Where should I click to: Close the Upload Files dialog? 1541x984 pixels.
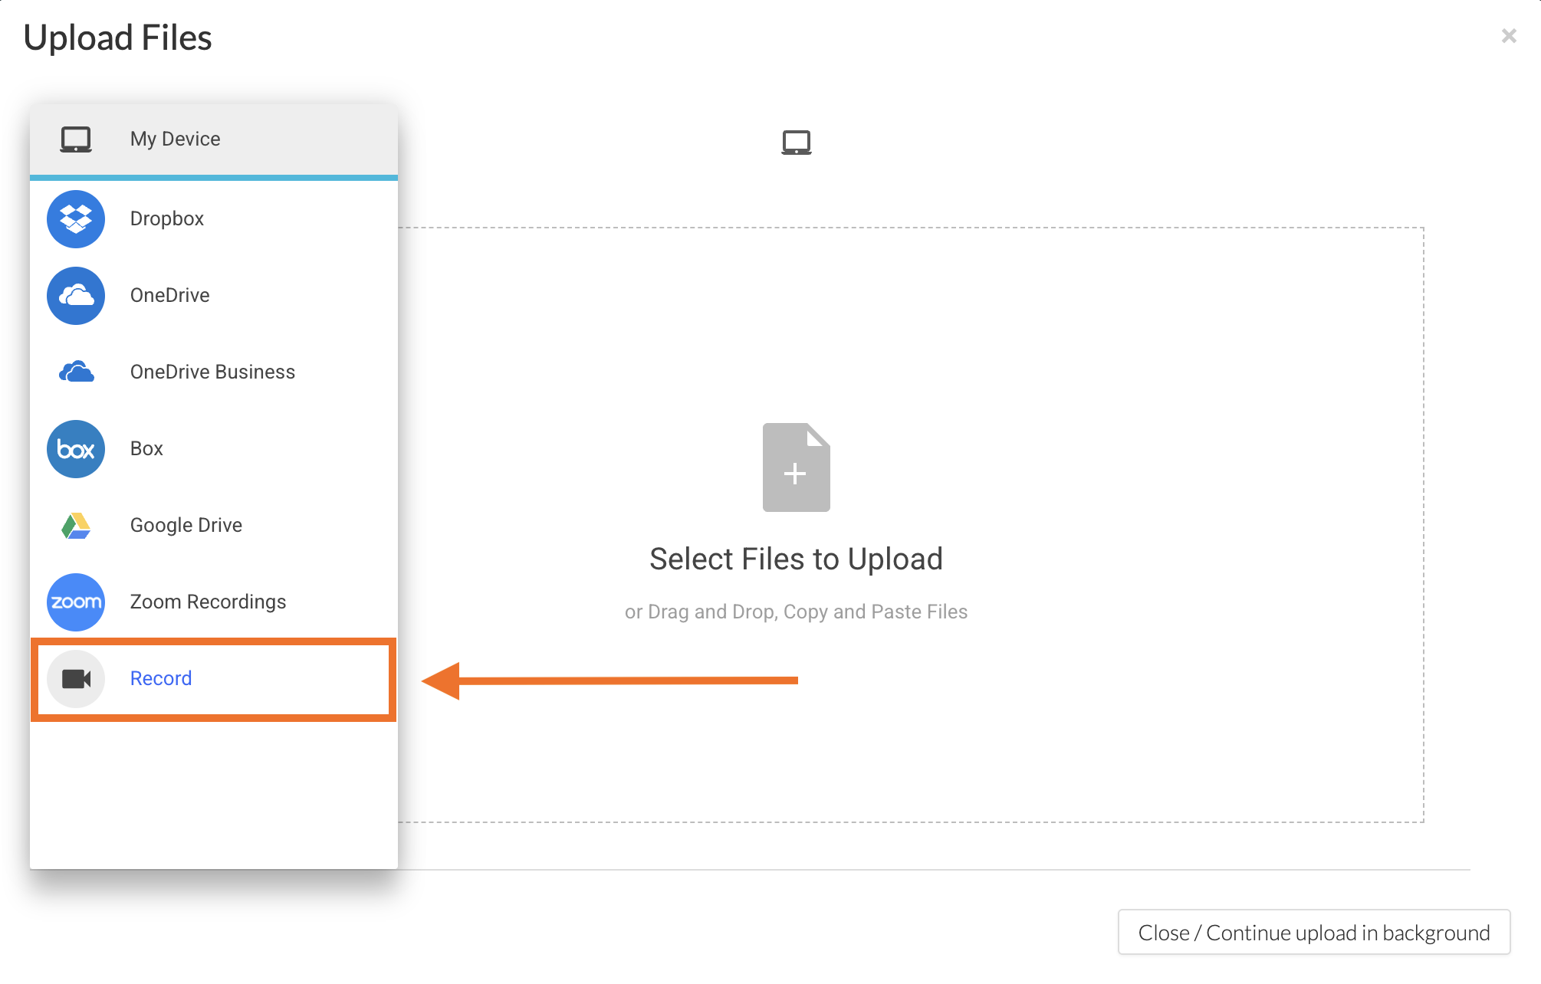pyautogui.click(x=1508, y=36)
